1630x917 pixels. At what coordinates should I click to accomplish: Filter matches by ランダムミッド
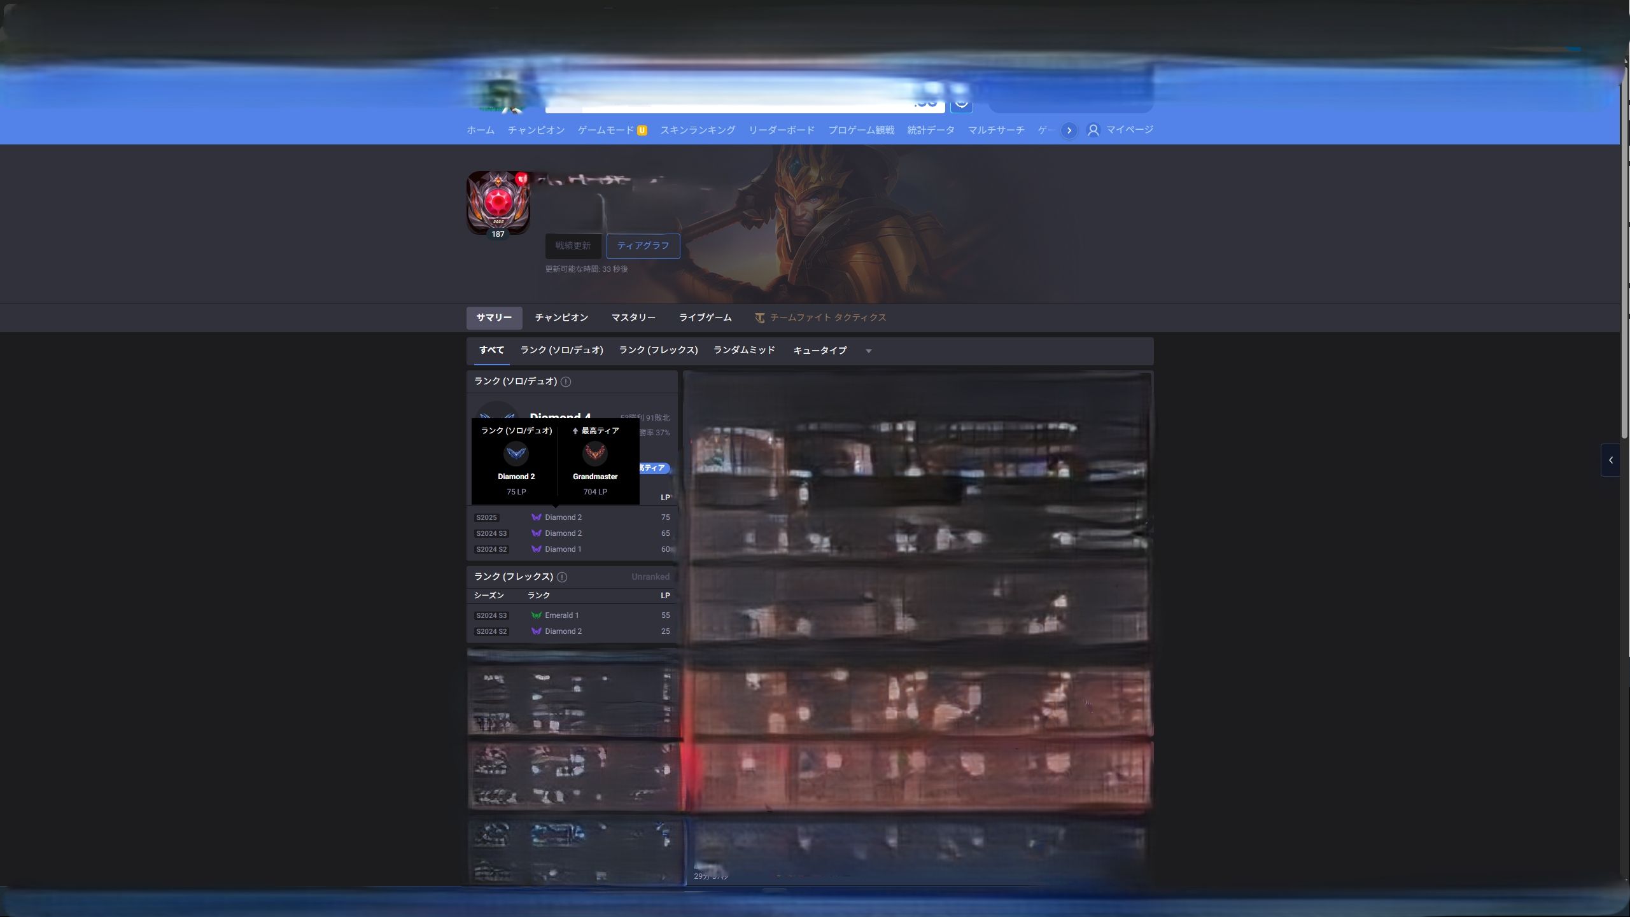(744, 350)
